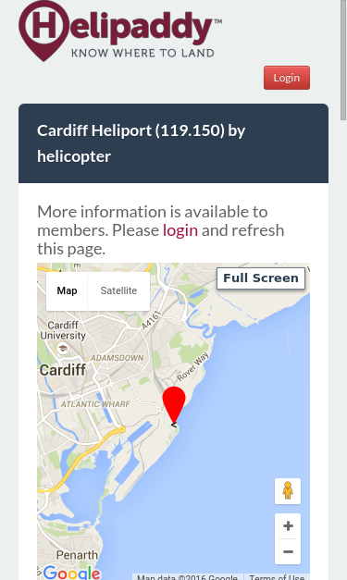This screenshot has height=580, width=347.
Task: Open the login link in the members text
Action: click(180, 230)
